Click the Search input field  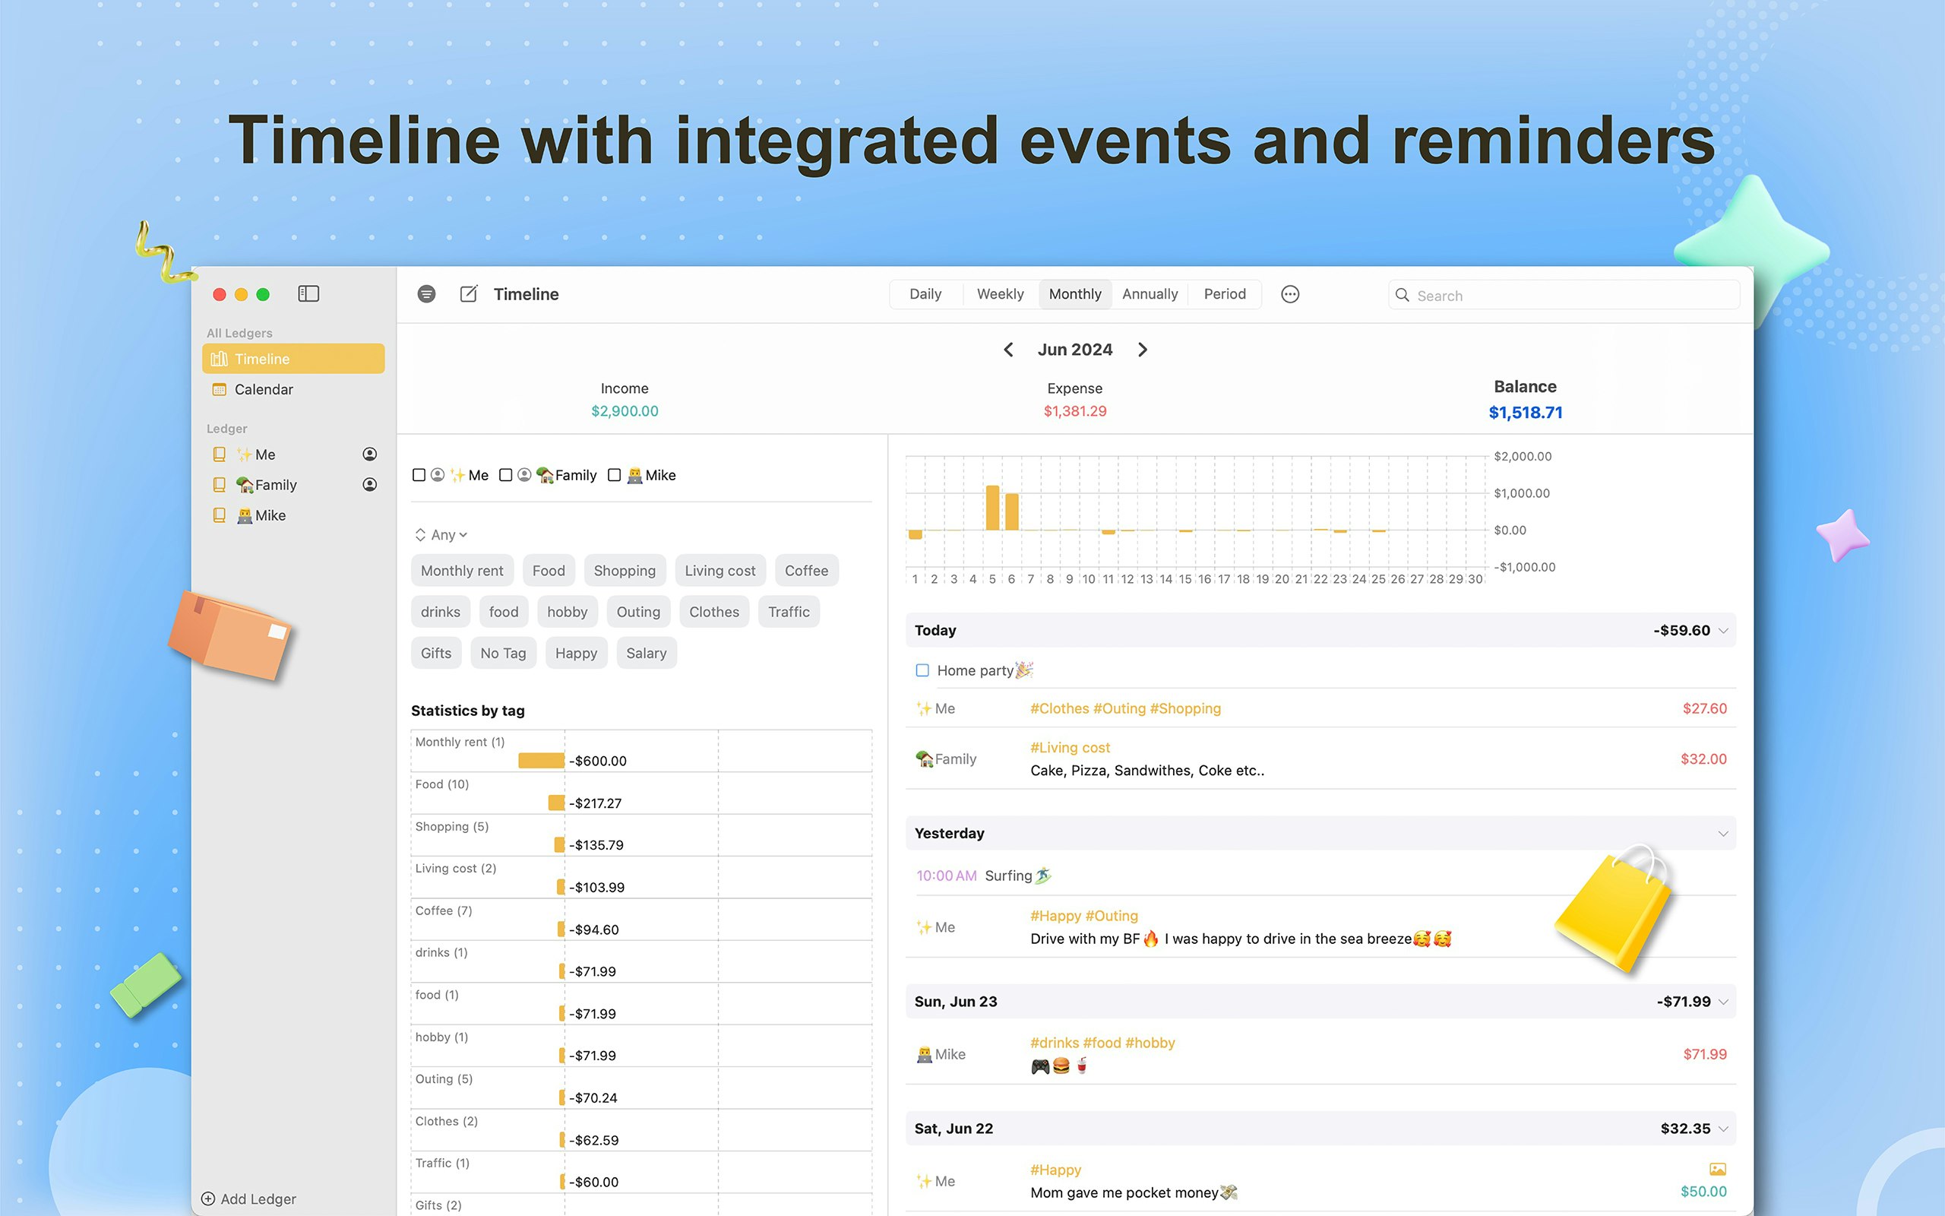[1567, 295]
